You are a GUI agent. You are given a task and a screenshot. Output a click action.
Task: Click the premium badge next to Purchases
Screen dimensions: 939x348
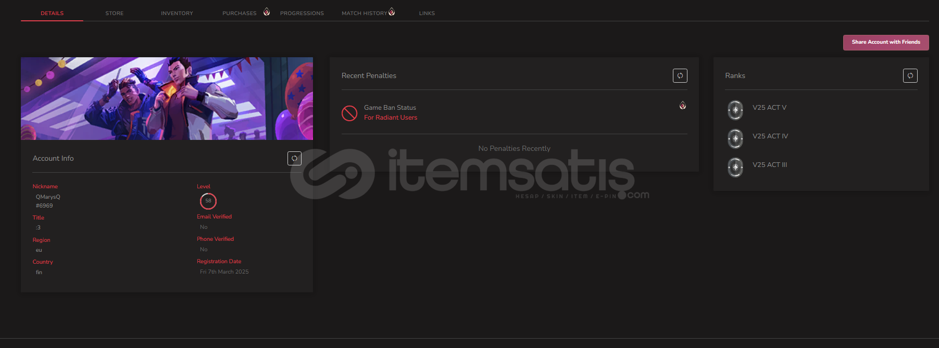[267, 12]
